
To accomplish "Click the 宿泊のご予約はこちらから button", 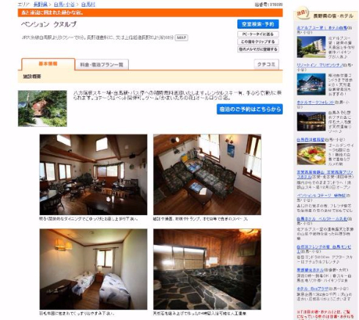I will [250, 109].
